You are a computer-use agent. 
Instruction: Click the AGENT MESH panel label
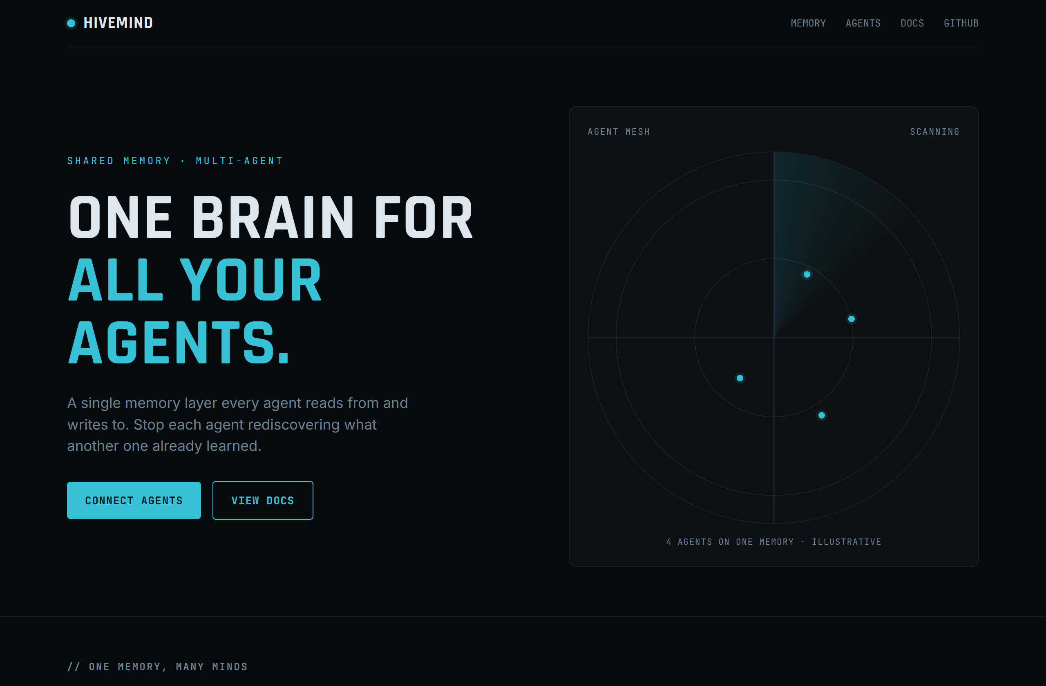coord(619,132)
